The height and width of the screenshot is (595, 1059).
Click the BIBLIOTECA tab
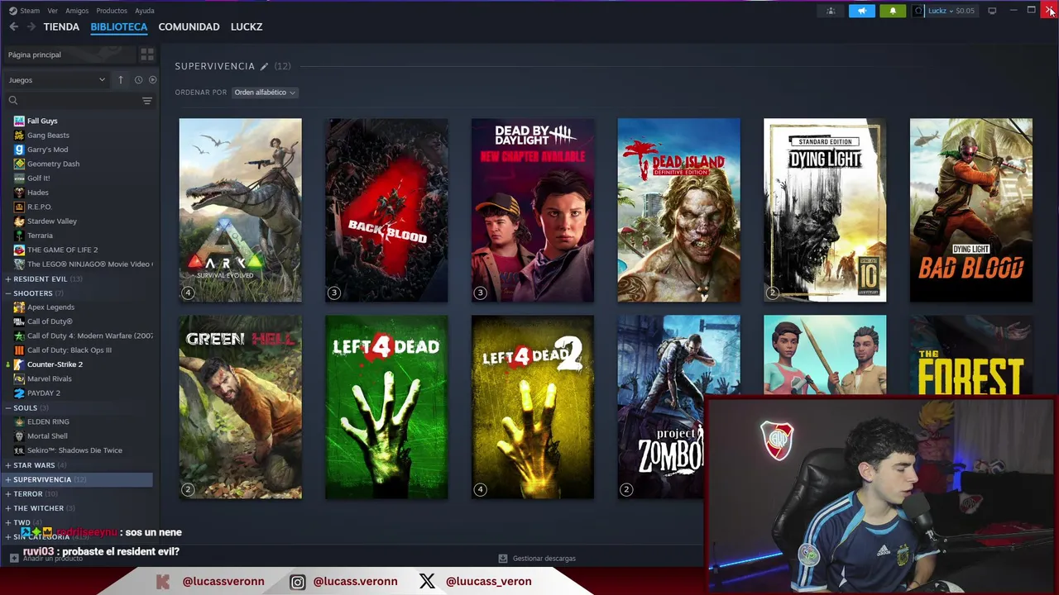(119, 26)
